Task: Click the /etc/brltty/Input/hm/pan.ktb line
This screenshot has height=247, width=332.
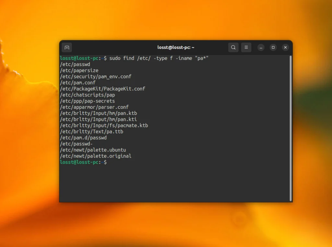Action: 99,113
